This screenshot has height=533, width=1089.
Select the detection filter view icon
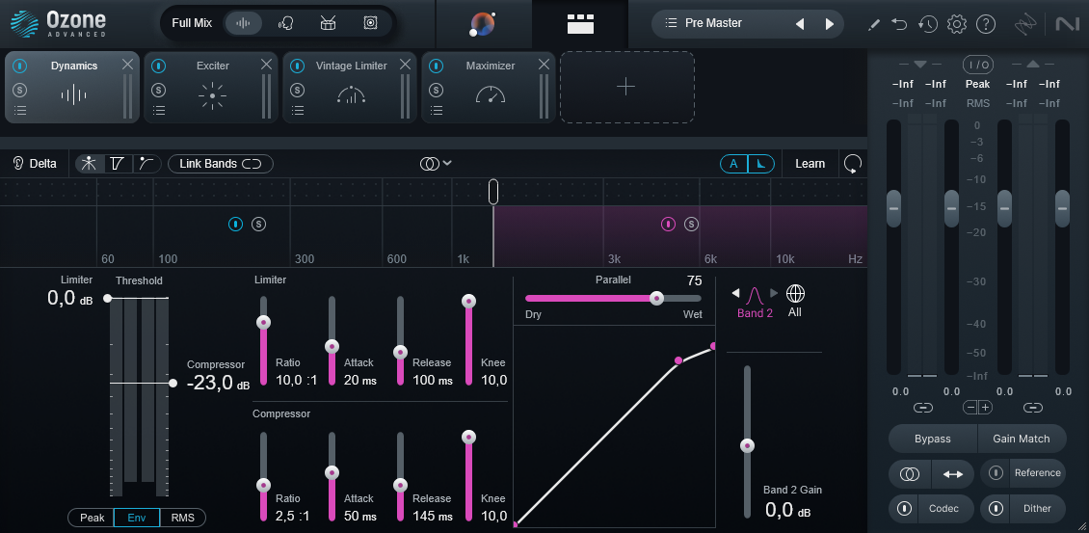(118, 163)
